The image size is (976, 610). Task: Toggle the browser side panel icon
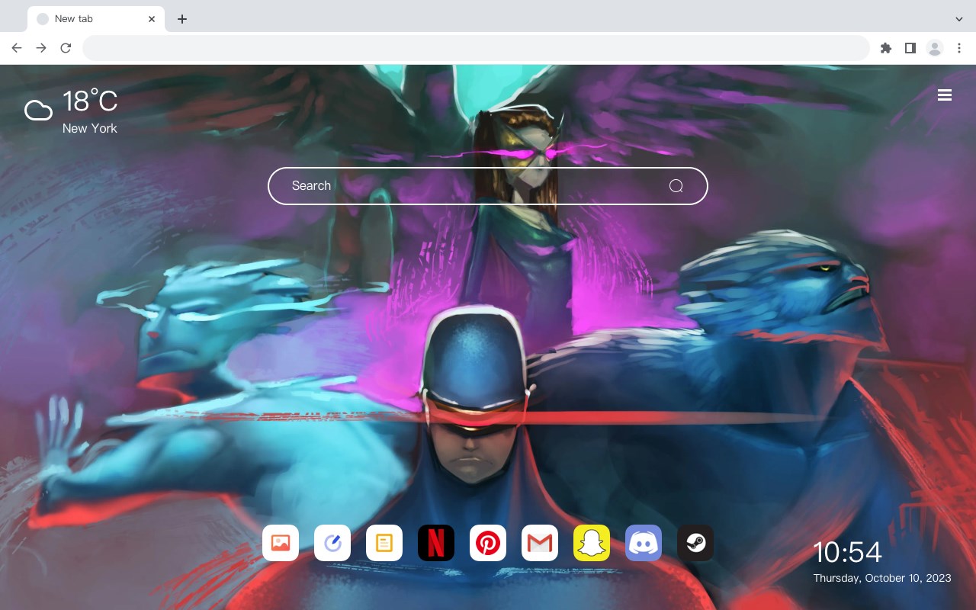tap(910, 48)
